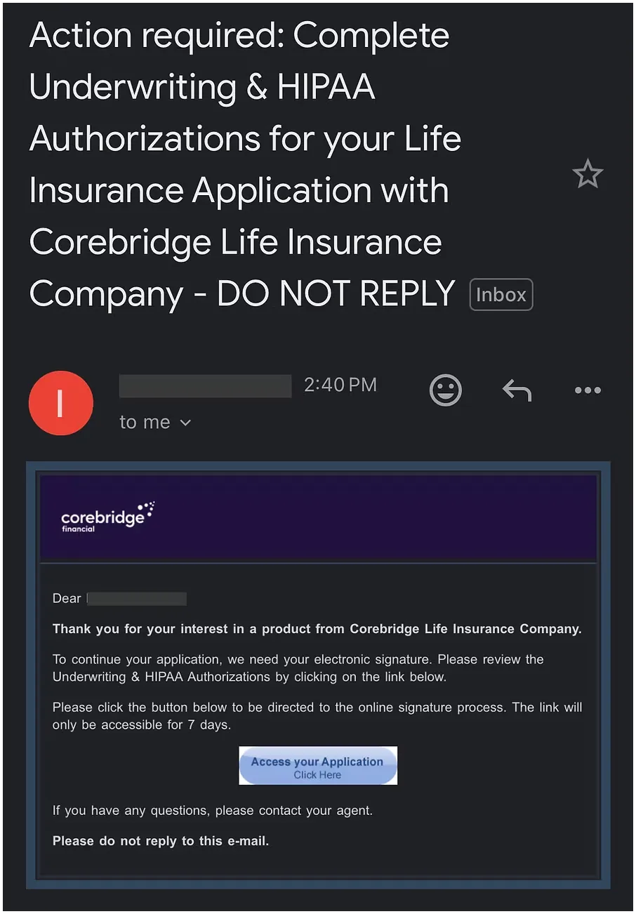The height and width of the screenshot is (914, 636).
Task: Star this Corebridge email
Action: click(588, 173)
